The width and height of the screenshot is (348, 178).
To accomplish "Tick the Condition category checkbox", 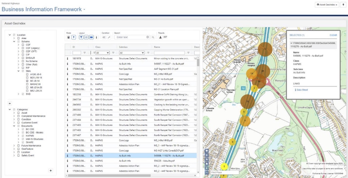I will [18, 120].
